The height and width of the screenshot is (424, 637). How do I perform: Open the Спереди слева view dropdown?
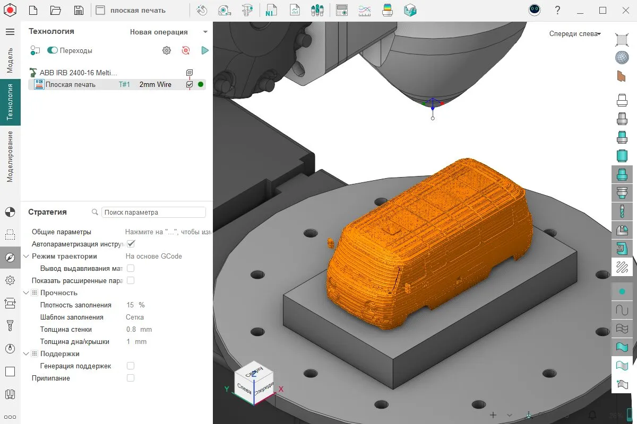[574, 34]
